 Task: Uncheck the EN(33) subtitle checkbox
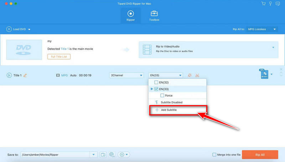[x=156, y=89]
